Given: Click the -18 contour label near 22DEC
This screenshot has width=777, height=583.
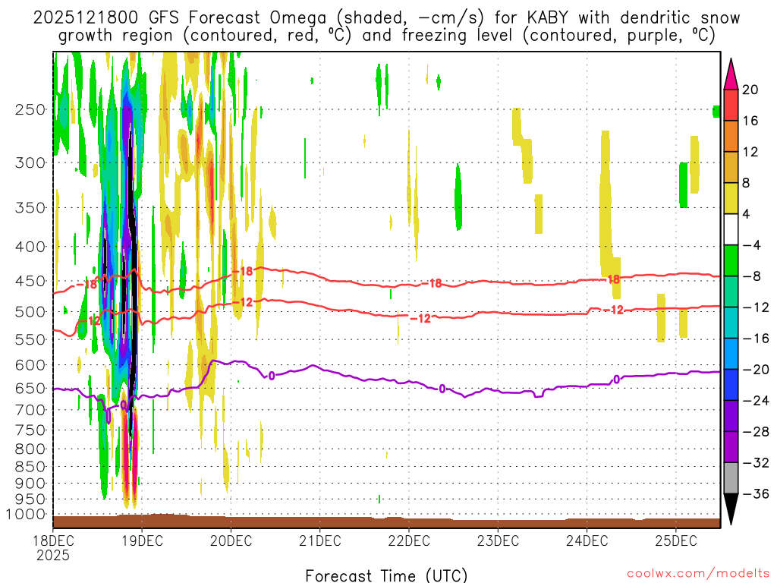Looking at the screenshot, I should [x=432, y=284].
